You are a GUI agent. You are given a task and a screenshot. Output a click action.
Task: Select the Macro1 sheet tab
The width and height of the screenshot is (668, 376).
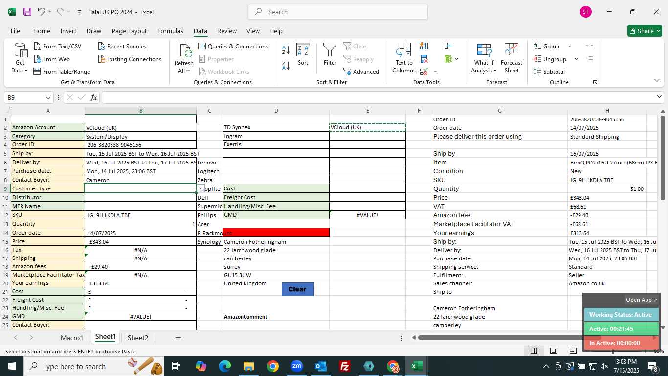coord(72,337)
